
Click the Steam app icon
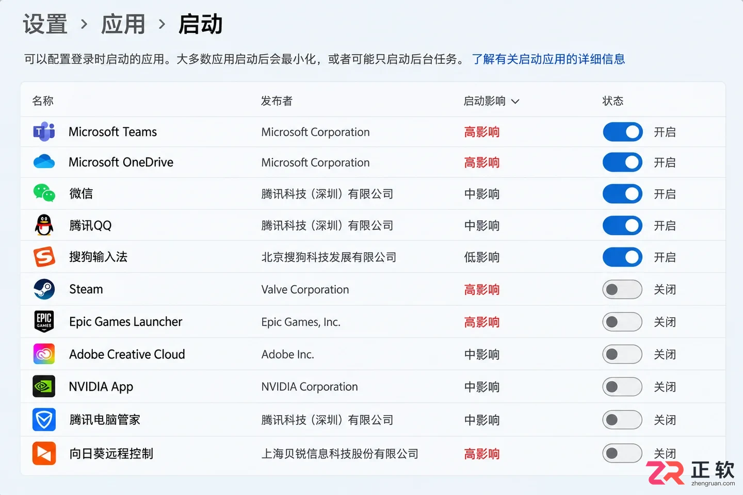(x=44, y=289)
